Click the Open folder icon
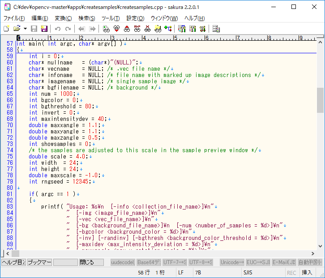325x278 pixels. tap(17, 29)
